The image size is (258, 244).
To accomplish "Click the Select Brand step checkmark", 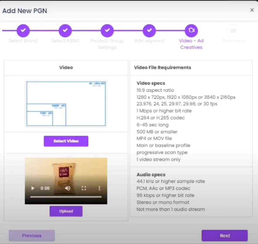I will tap(23, 30).
